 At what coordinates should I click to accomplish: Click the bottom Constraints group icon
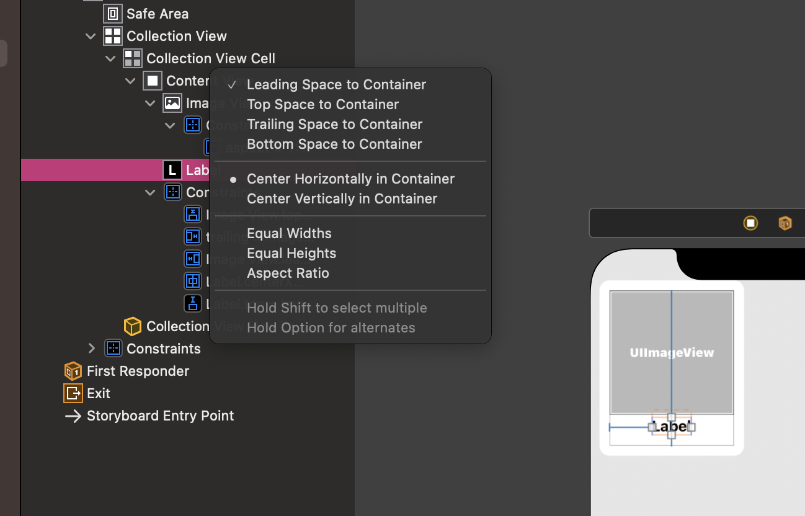(113, 349)
